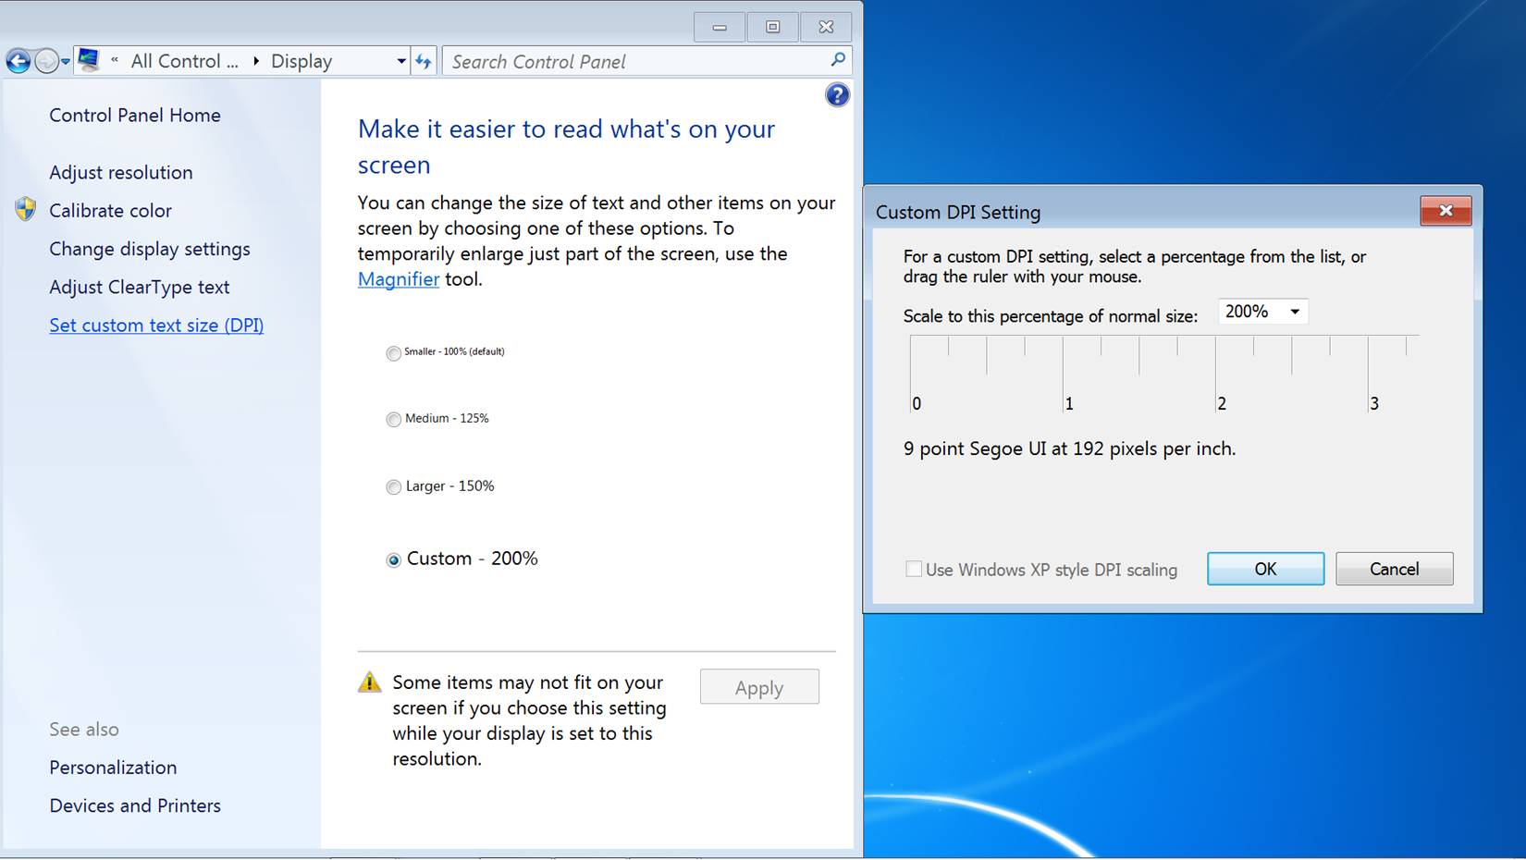Viewport: 1526px width, 860px height.
Task: Enable Use Windows XP style DPI scaling
Action: coord(914,569)
